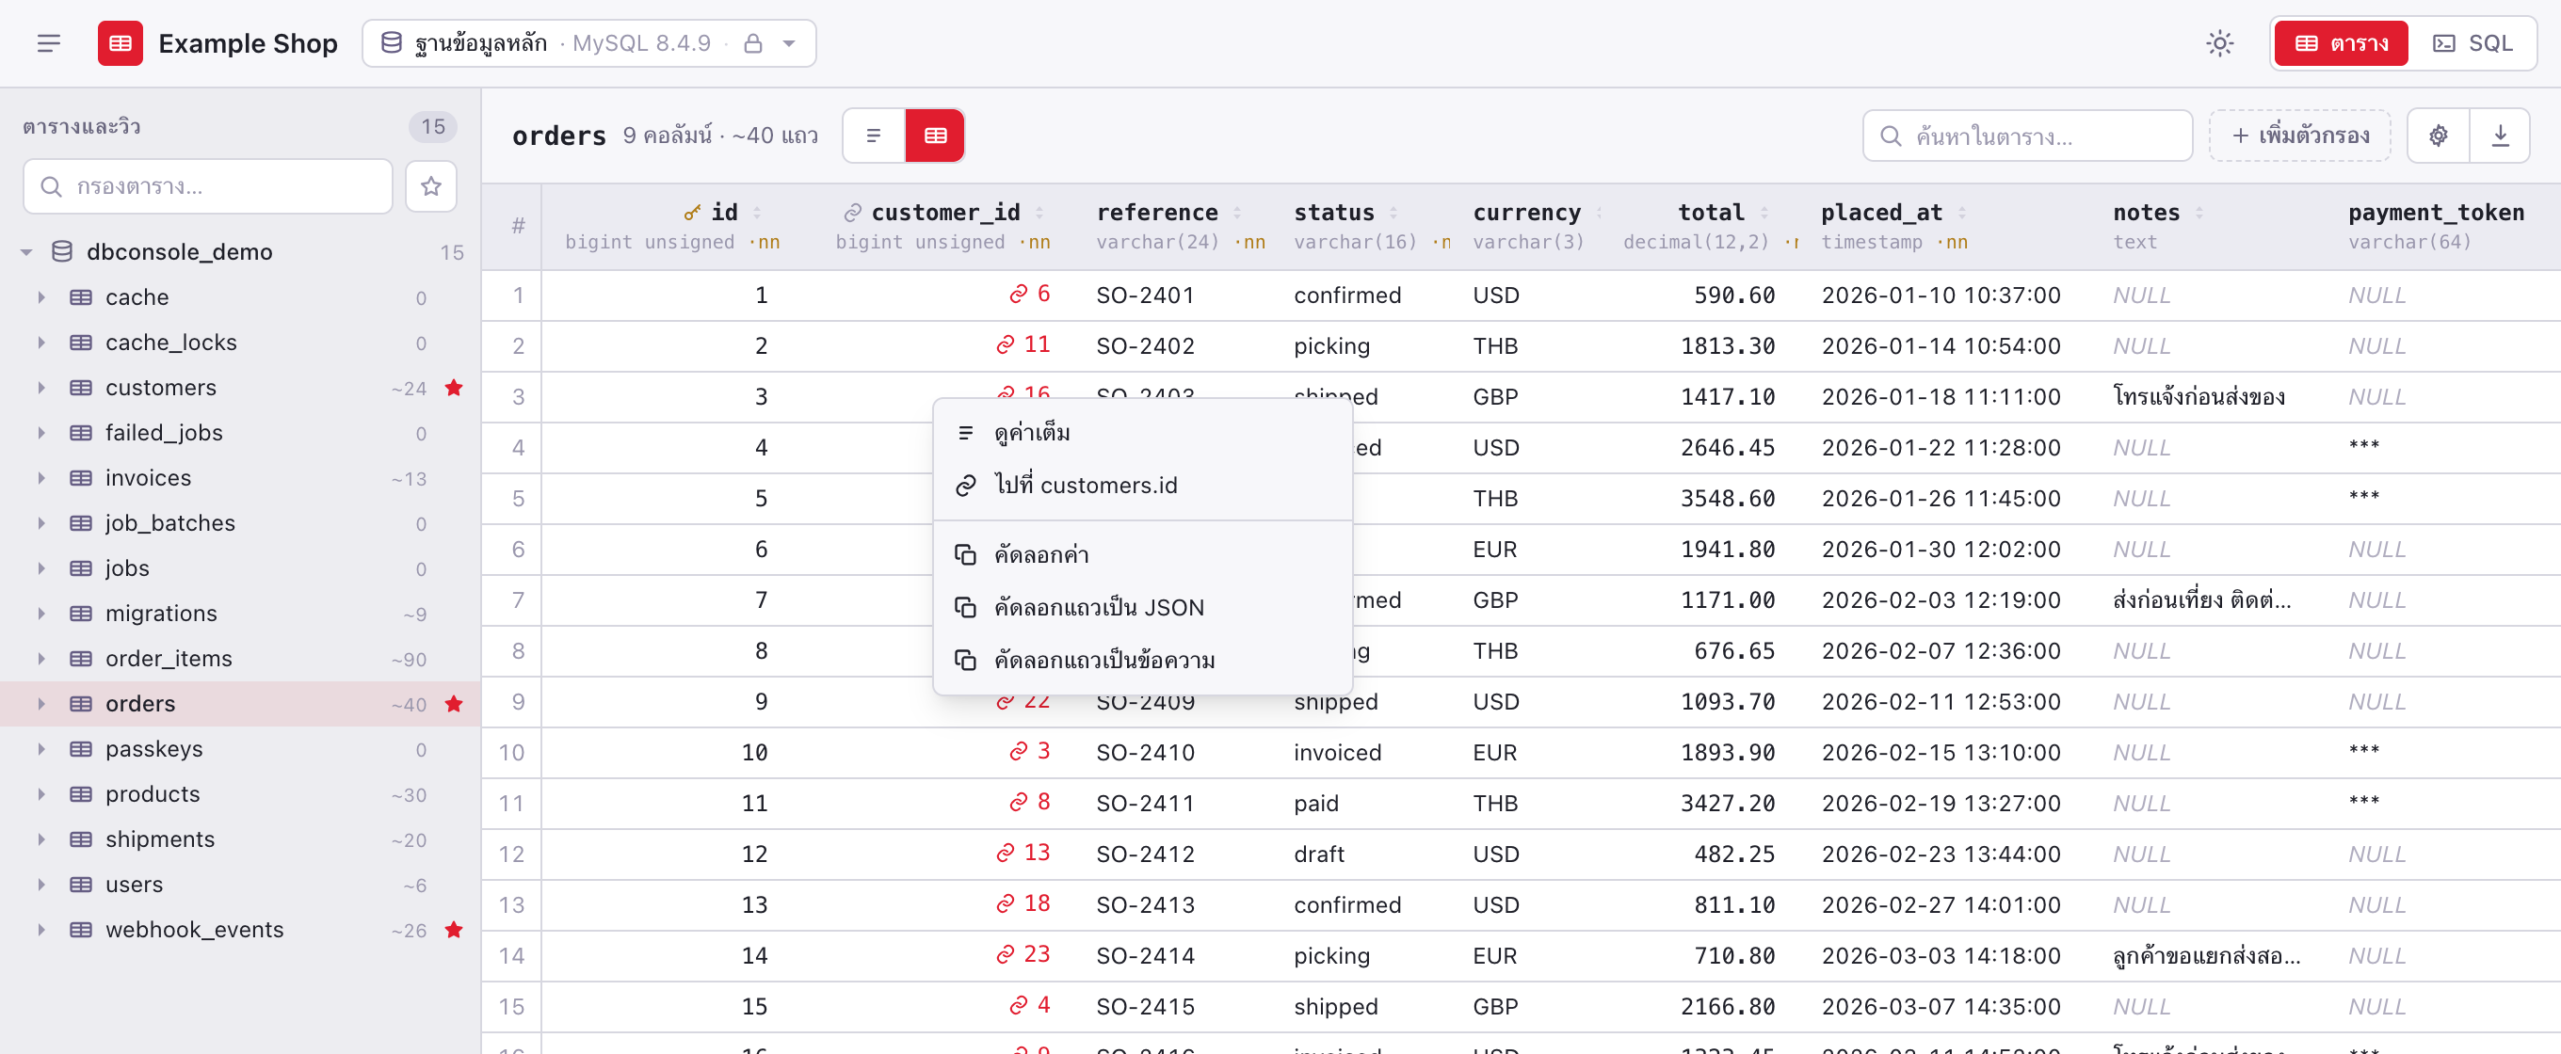Choose คัดลอกค่า in context menu

pos(1142,554)
